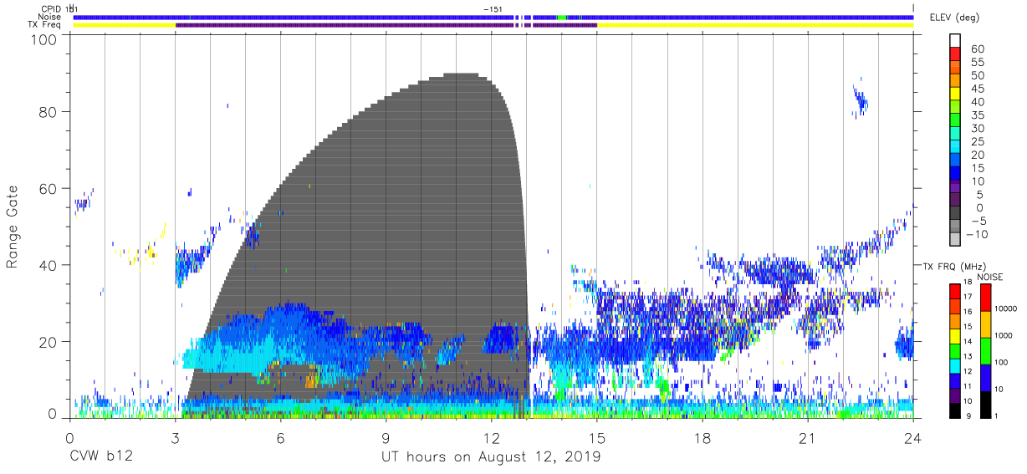Click x-axis tick label '0'
1027x474 pixels.
69,438
